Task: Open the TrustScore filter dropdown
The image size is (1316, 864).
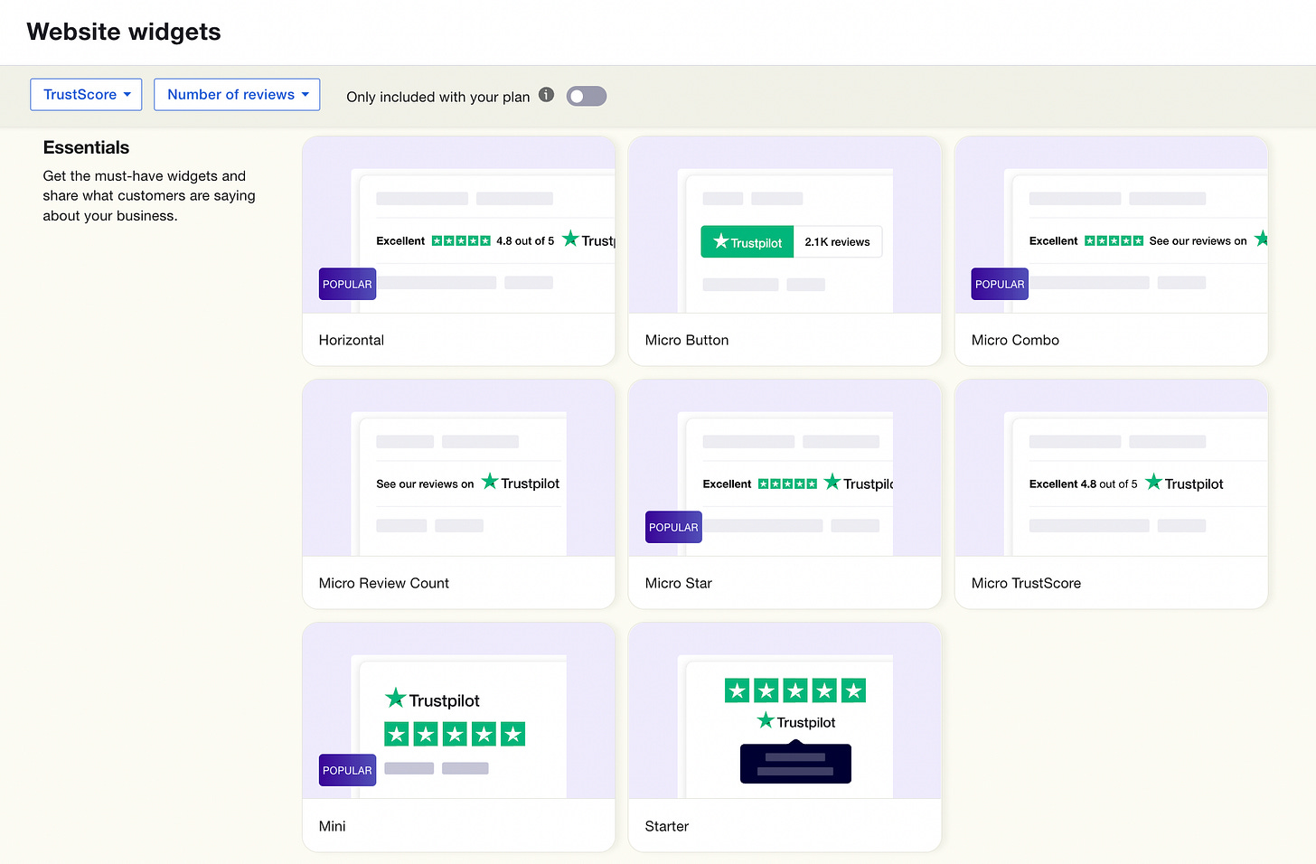Action: tap(86, 95)
